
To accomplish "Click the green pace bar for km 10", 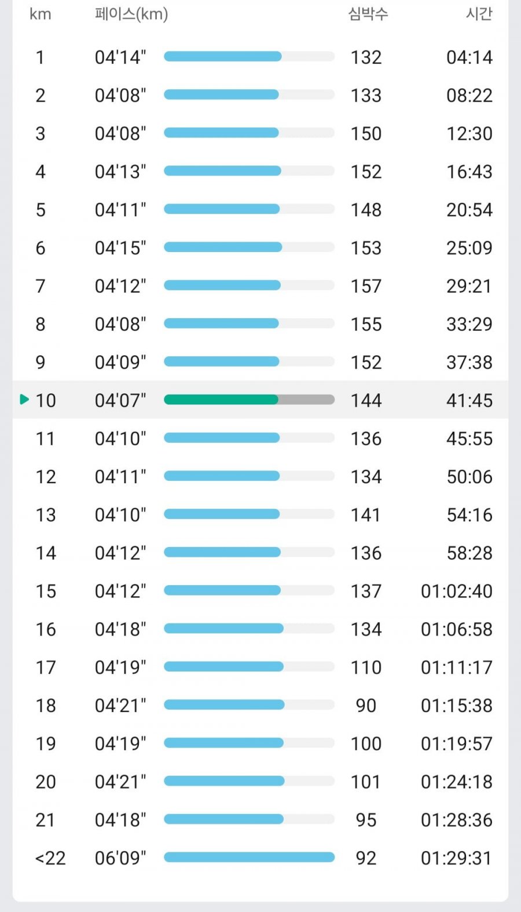I will pyautogui.click(x=221, y=399).
